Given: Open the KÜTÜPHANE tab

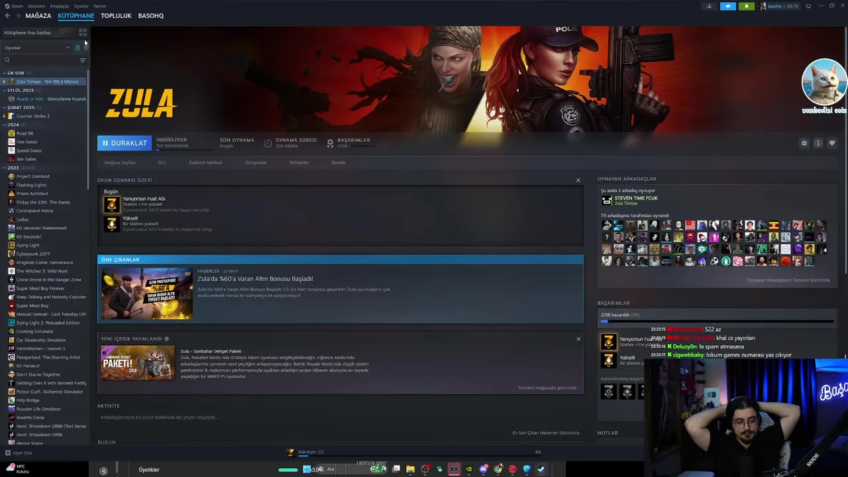Looking at the screenshot, I should [x=76, y=15].
